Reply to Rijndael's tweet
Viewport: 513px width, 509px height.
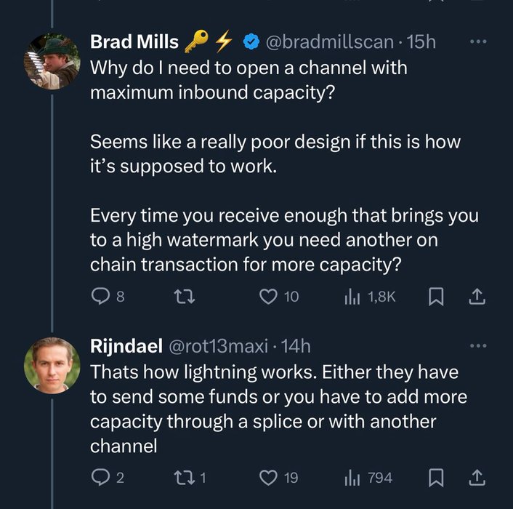point(101,478)
